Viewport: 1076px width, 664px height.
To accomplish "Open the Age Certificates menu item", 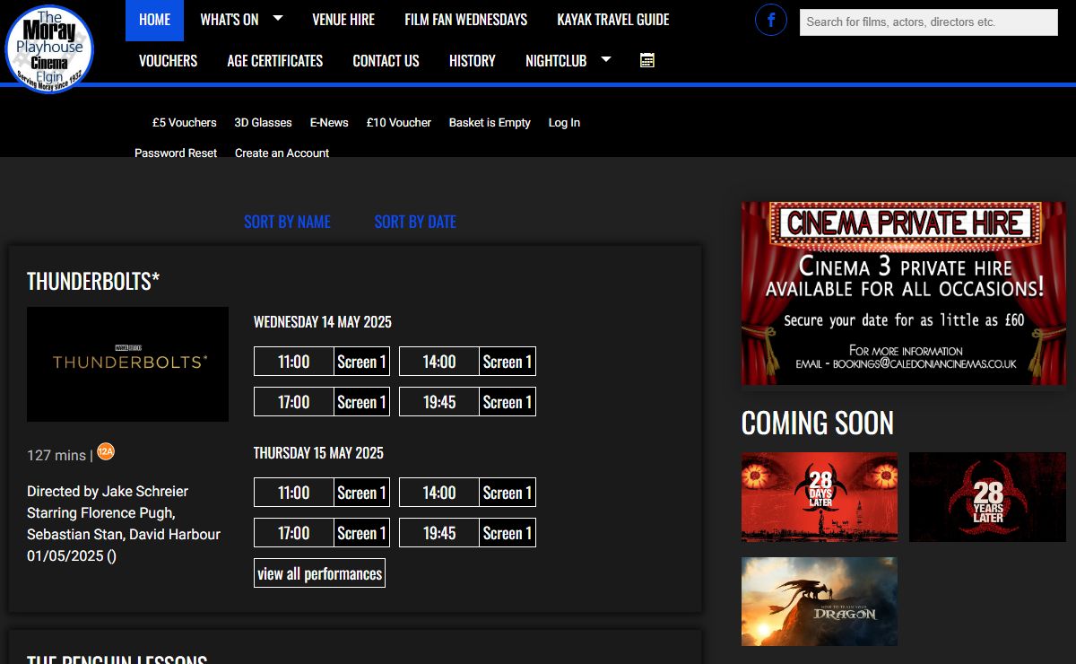I will click(x=275, y=61).
